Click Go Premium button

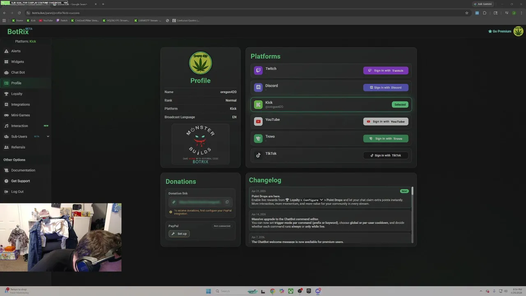pyautogui.click(x=500, y=31)
